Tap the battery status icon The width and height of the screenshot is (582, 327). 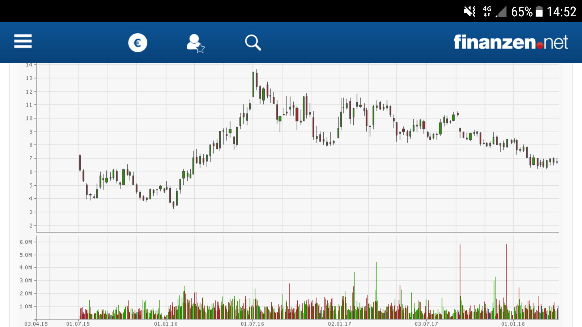tap(539, 12)
